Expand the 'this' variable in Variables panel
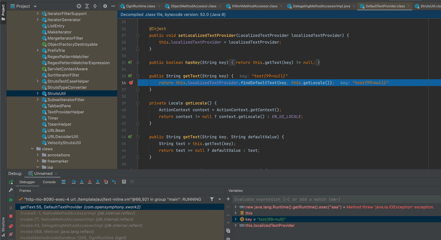The width and height of the screenshot is (441, 240). (236, 213)
